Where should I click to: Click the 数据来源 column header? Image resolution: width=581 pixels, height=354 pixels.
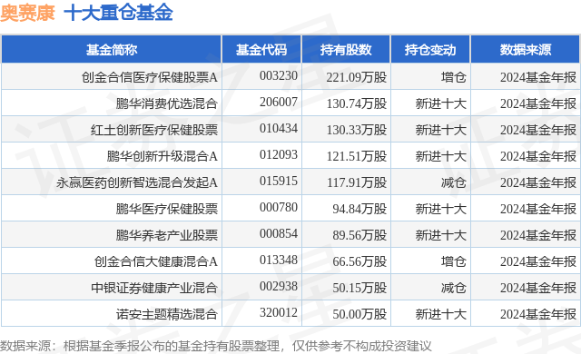pyautogui.click(x=526, y=50)
